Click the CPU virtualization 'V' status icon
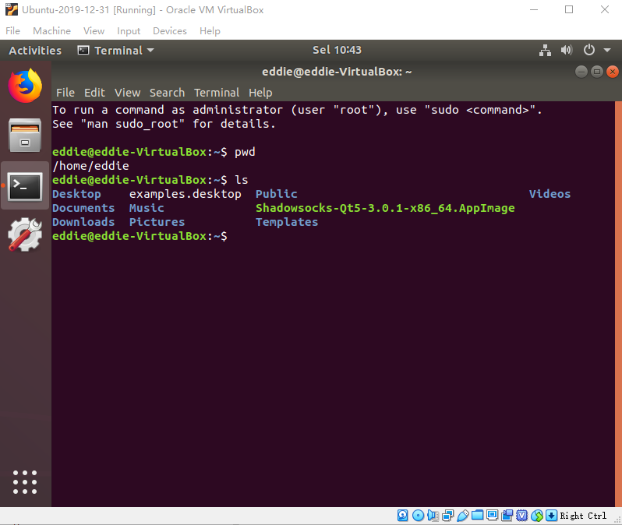Image resolution: width=622 pixels, height=525 pixels. click(x=522, y=516)
